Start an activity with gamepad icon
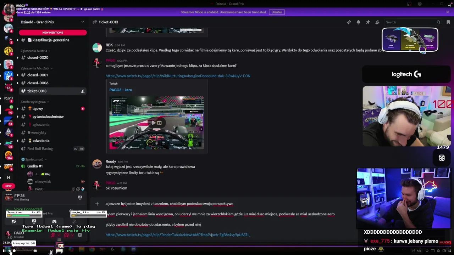Viewport: 454px width, 255px height. pyautogui.click(x=54, y=221)
